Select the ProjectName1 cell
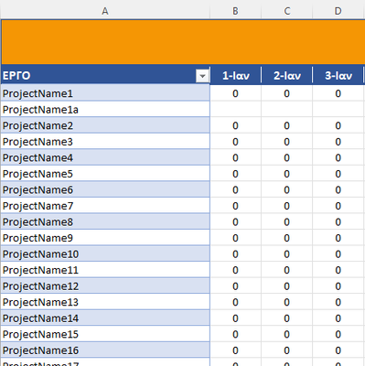365x366 pixels. (105, 93)
